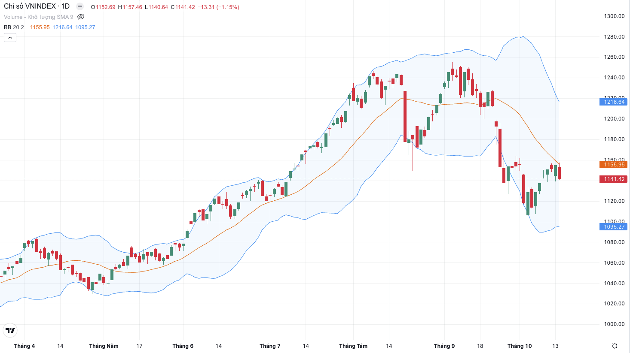Click the blue 1216.64 price axis label
This screenshot has height=353, width=630.
[613, 102]
